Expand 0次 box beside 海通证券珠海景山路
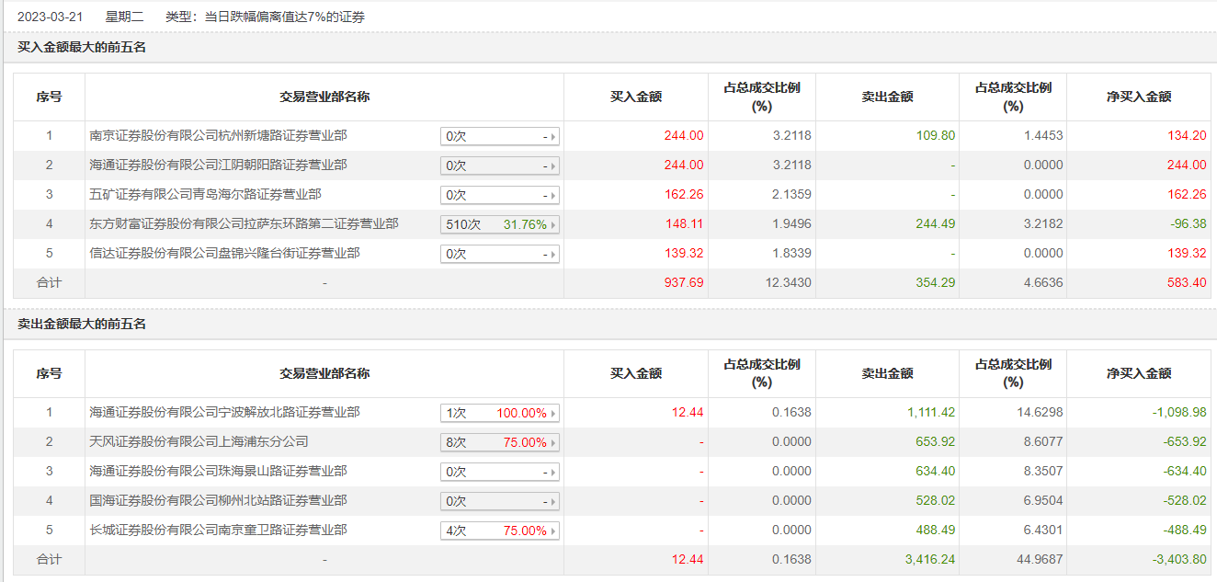The height and width of the screenshot is (582, 1217). point(500,473)
